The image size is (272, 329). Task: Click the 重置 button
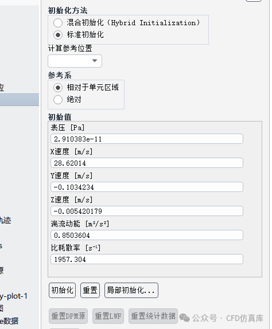coord(90,291)
